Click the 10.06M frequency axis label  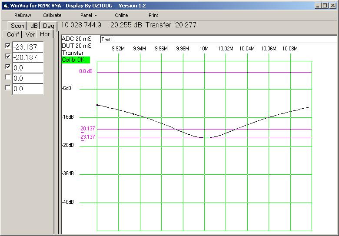[x=269, y=49]
